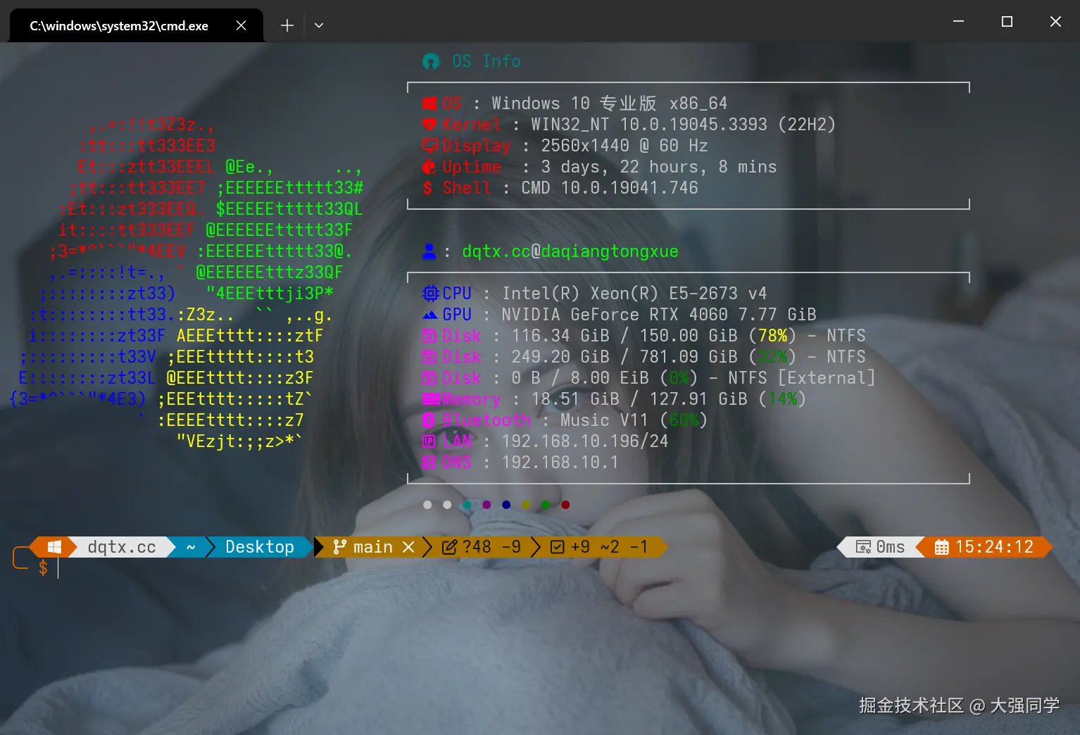This screenshot has height=735, width=1080.
Task: Click the checkbox icon before +9
Action: (x=558, y=547)
